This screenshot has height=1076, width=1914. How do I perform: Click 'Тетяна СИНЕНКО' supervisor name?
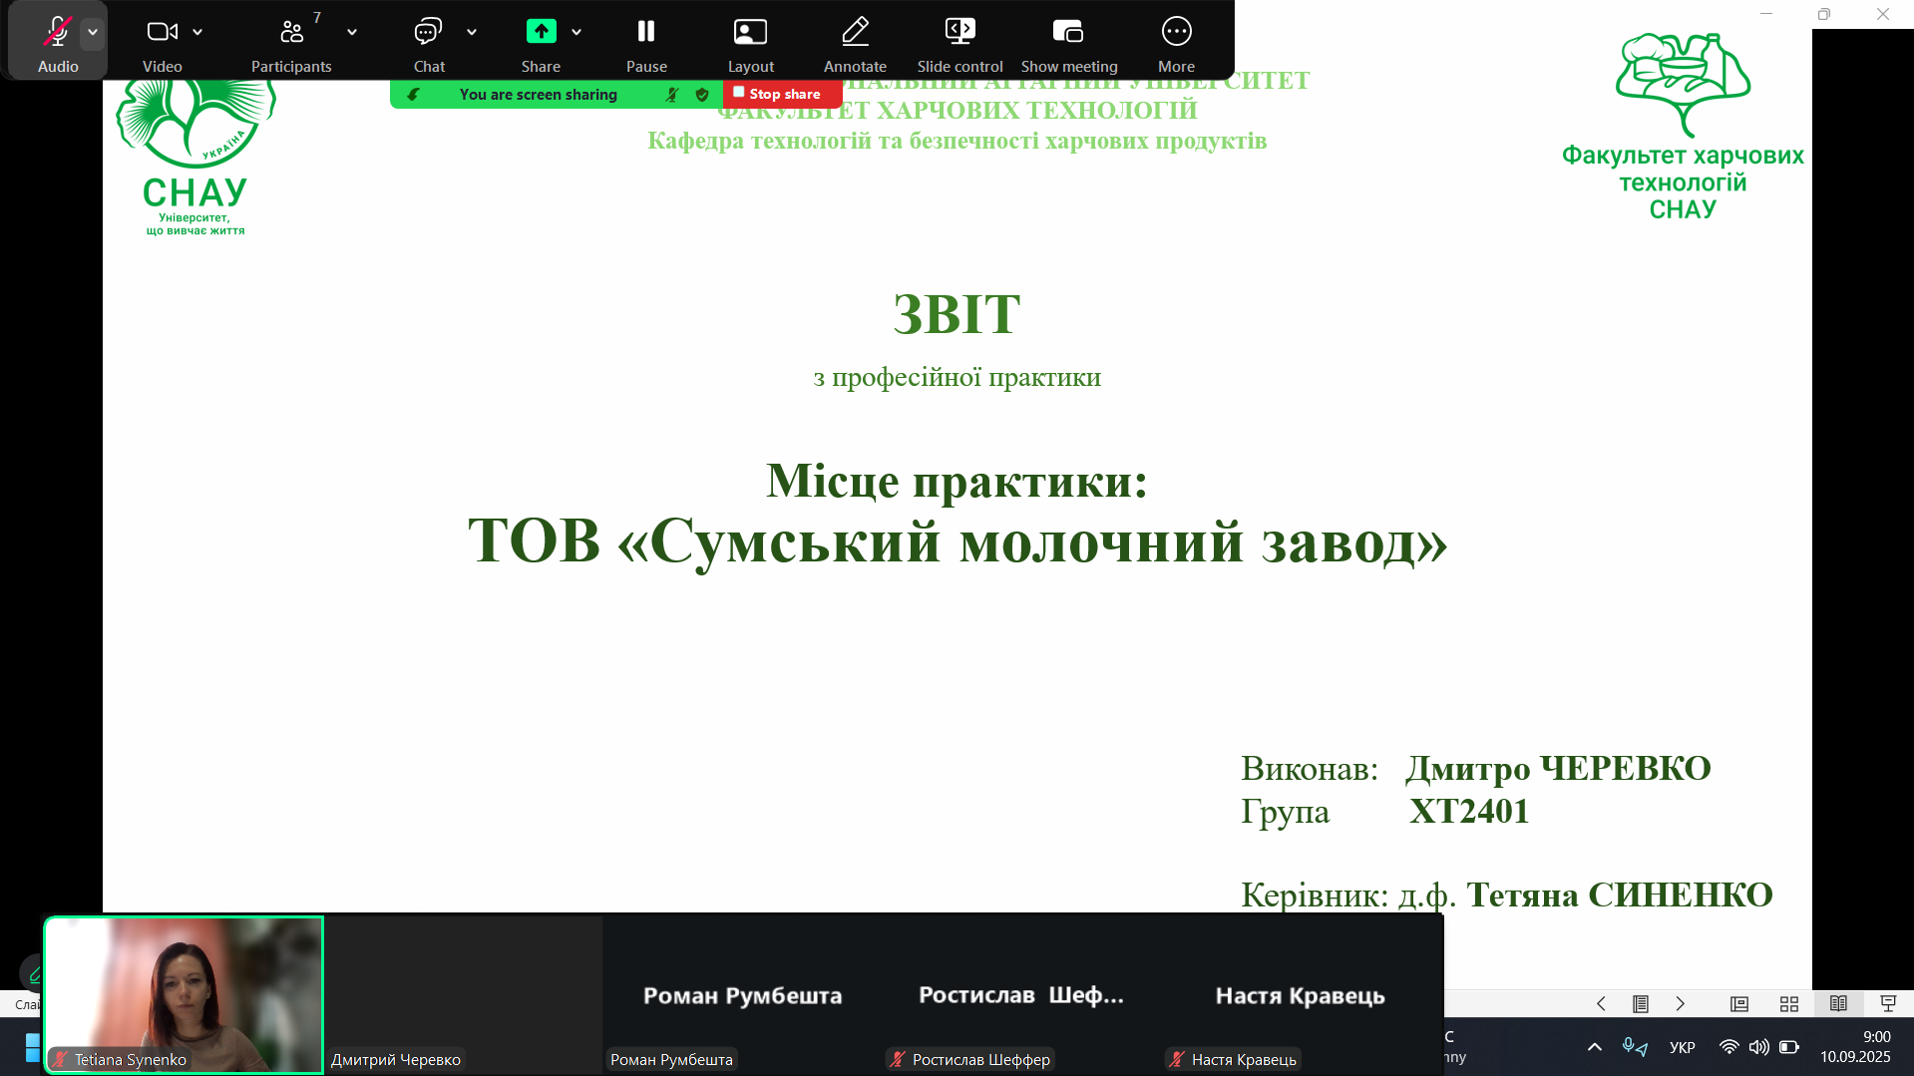(1620, 895)
